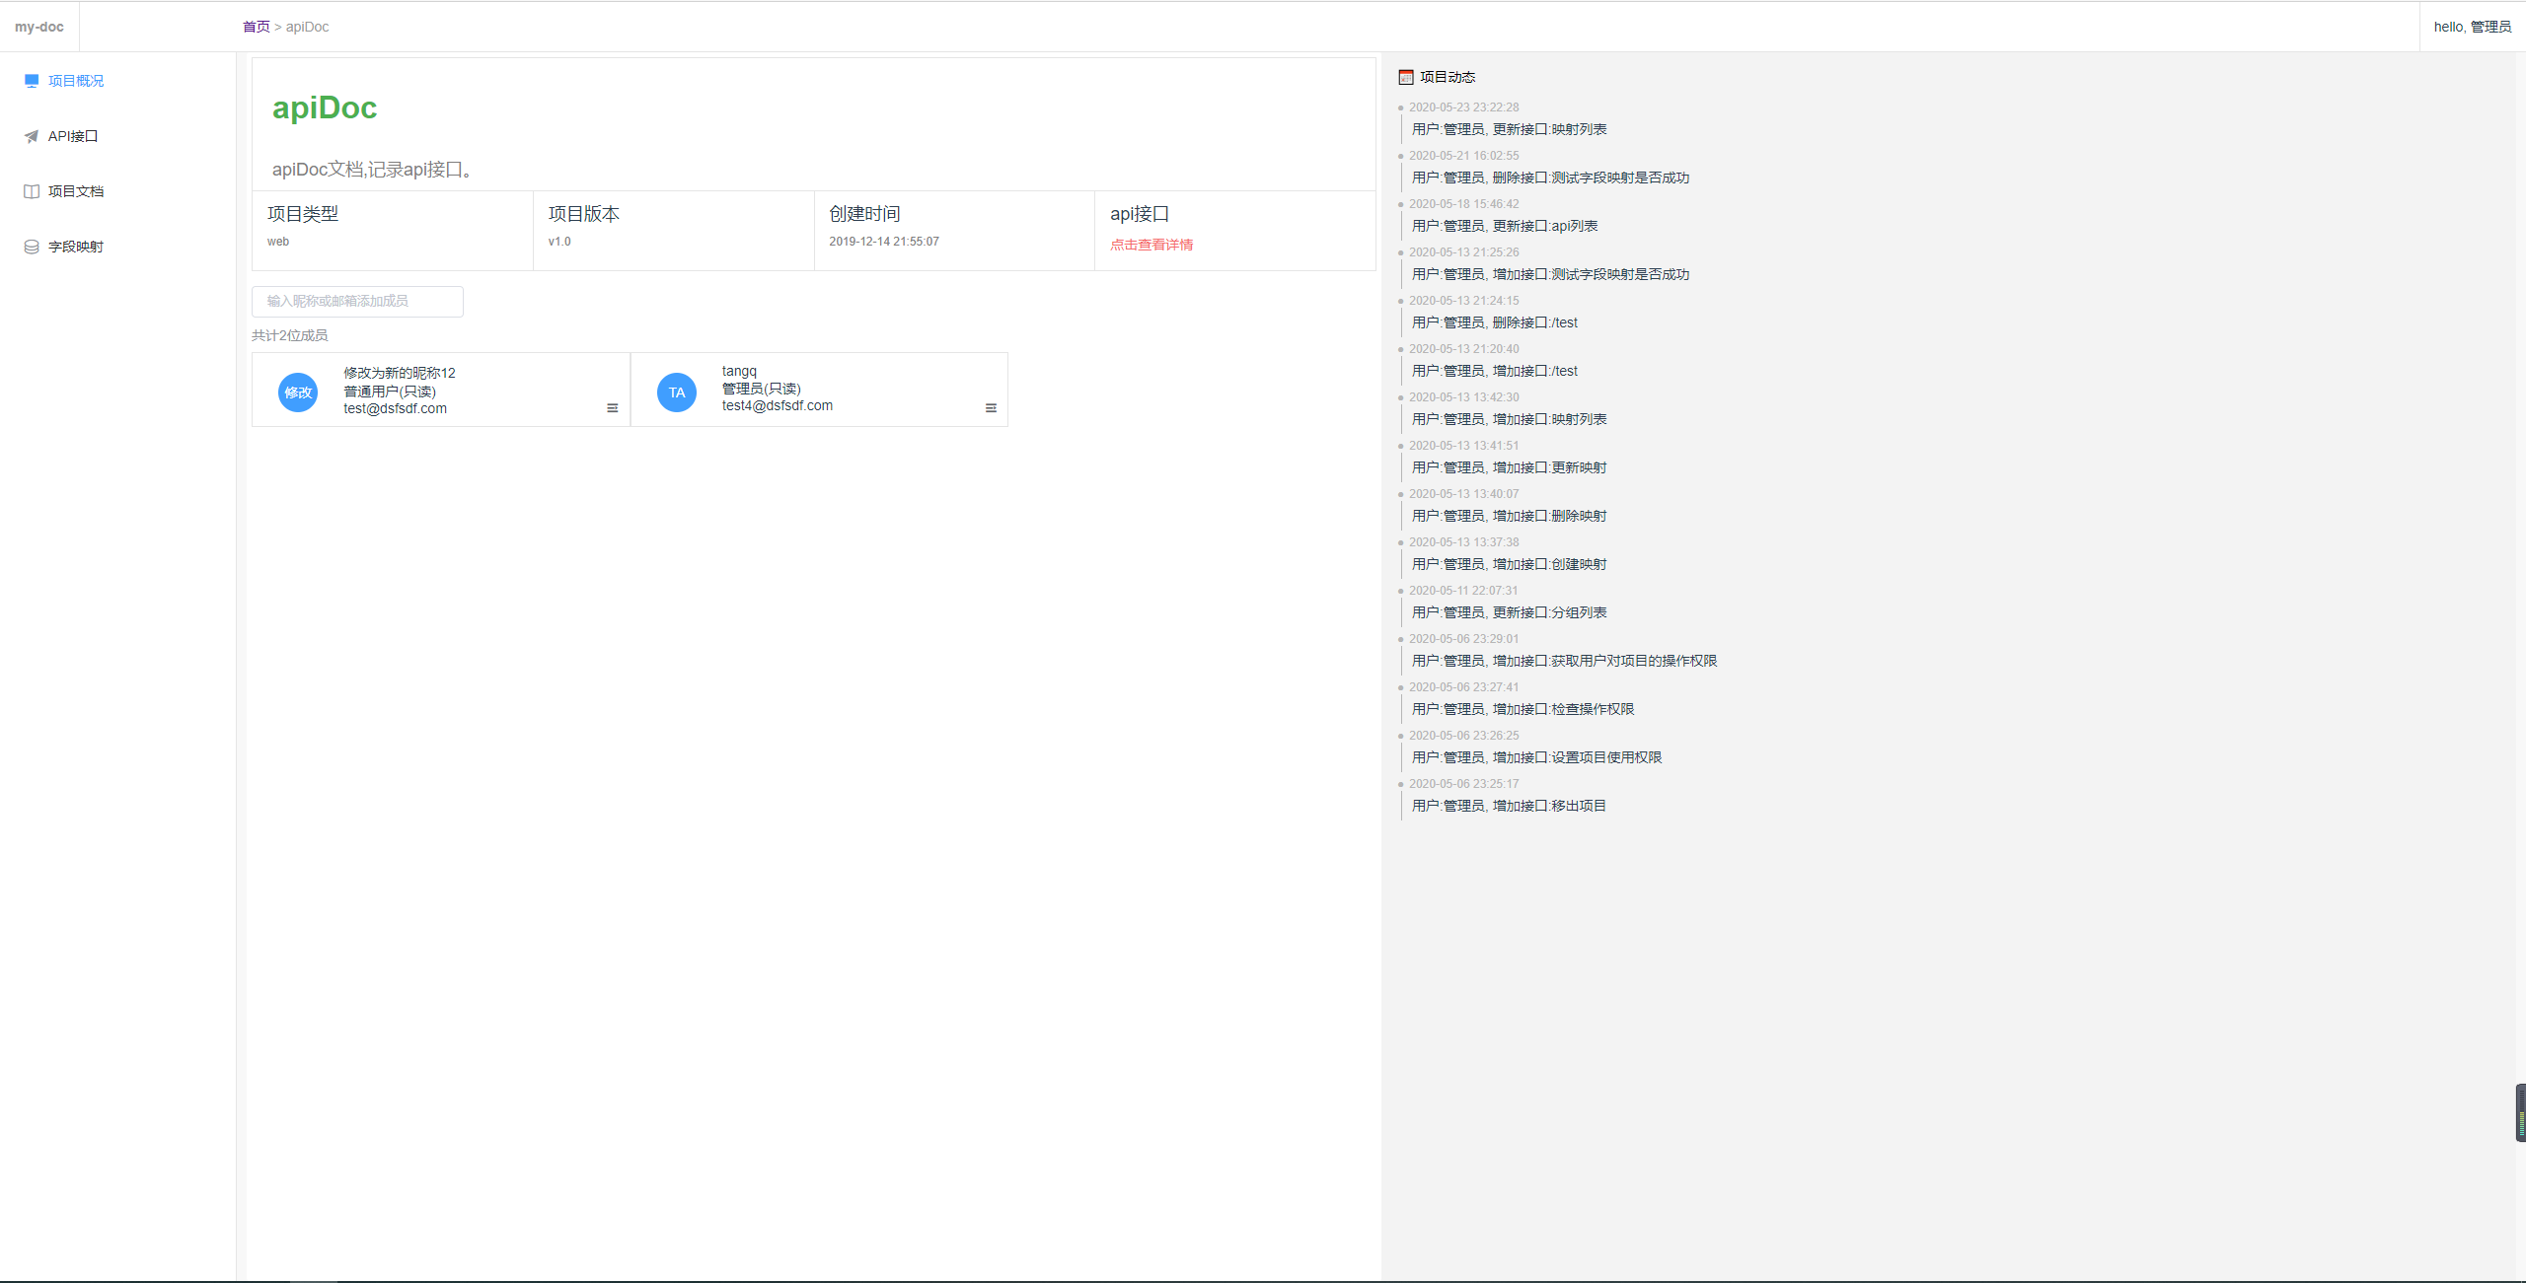Open the 项目概况 sidebar item
The image size is (2526, 1283).
76,81
